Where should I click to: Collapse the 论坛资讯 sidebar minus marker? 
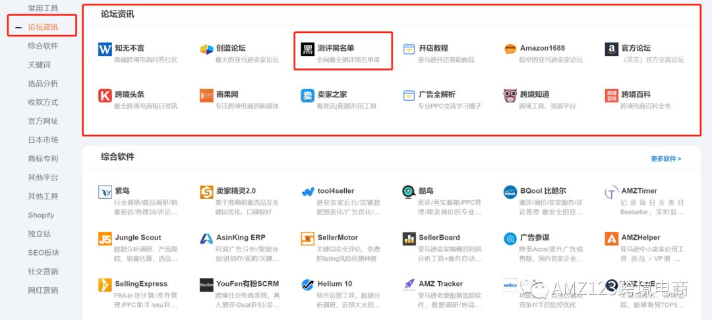click(x=18, y=28)
